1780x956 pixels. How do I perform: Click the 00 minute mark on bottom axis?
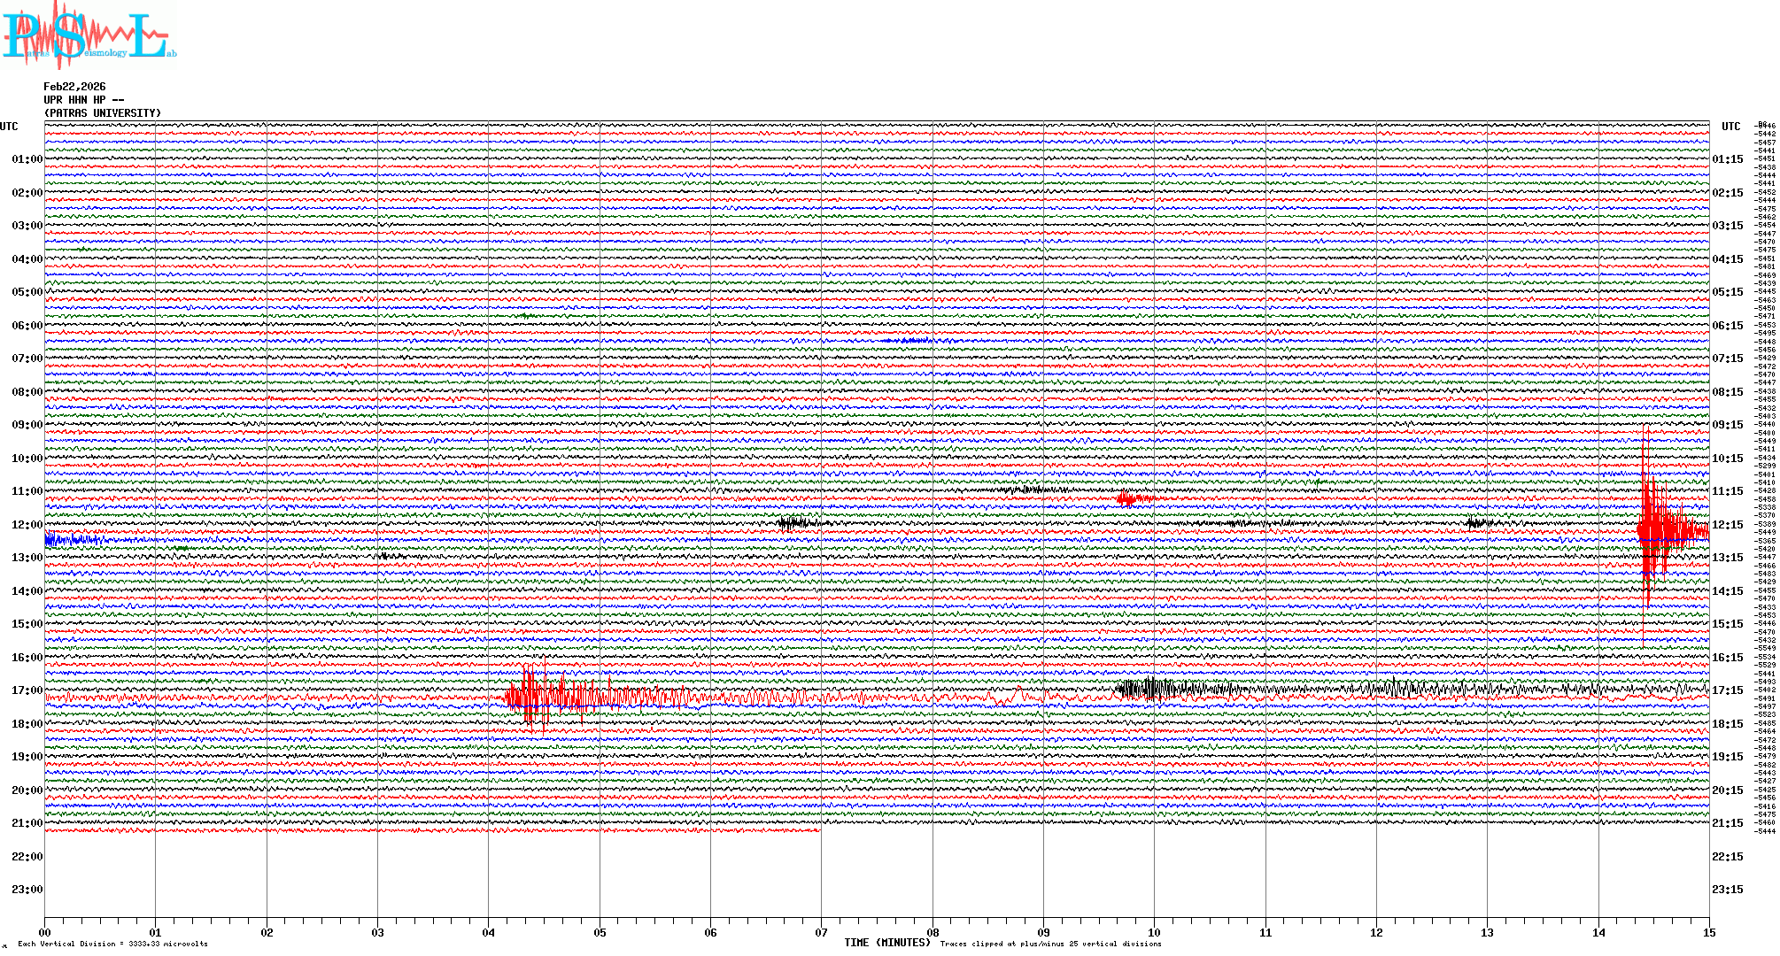coord(45,932)
